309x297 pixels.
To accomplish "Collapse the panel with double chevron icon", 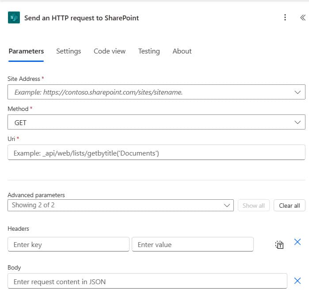I will [x=303, y=18].
